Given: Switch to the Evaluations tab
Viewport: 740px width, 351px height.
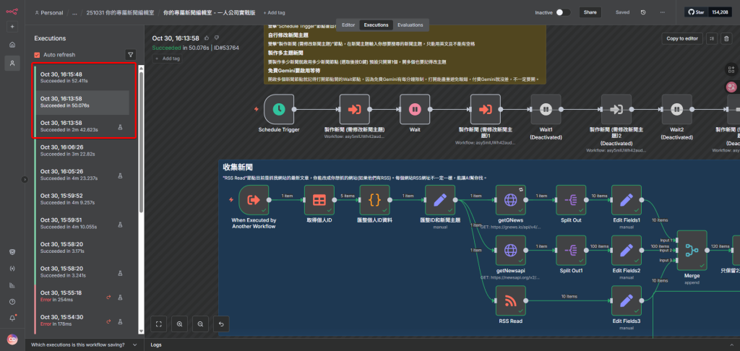Looking at the screenshot, I should (x=410, y=25).
